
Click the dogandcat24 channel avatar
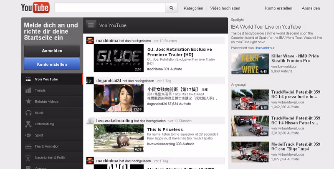pyautogui.click(x=90, y=80)
